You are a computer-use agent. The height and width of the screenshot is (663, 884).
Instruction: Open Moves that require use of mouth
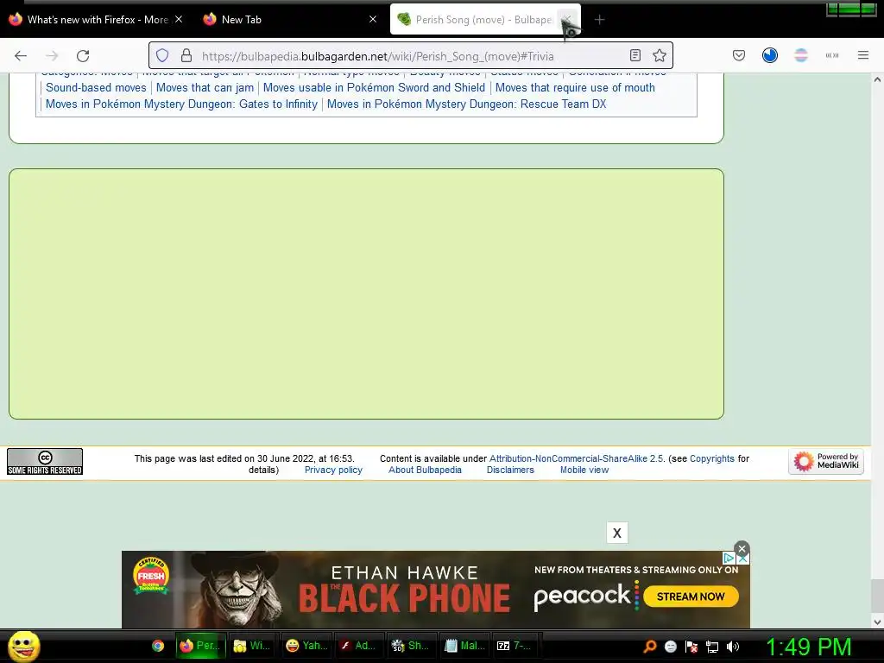coord(575,88)
